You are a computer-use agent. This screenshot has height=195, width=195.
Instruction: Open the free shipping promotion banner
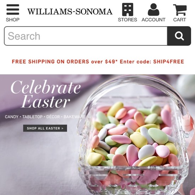[98, 62]
